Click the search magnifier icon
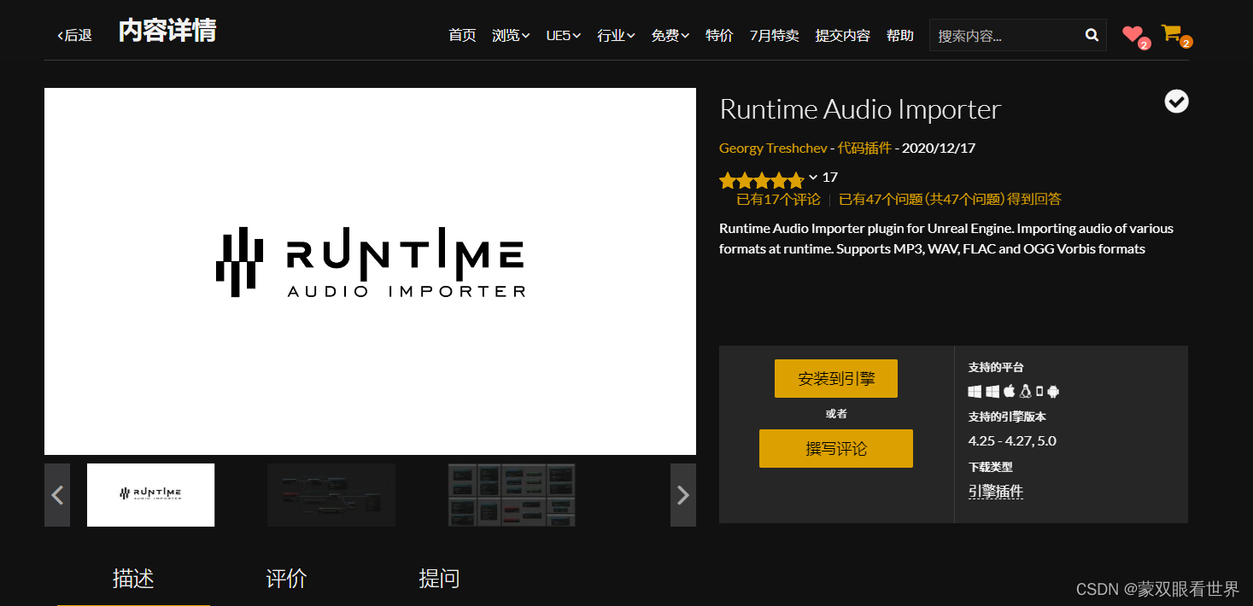This screenshot has width=1253, height=606. tap(1092, 35)
